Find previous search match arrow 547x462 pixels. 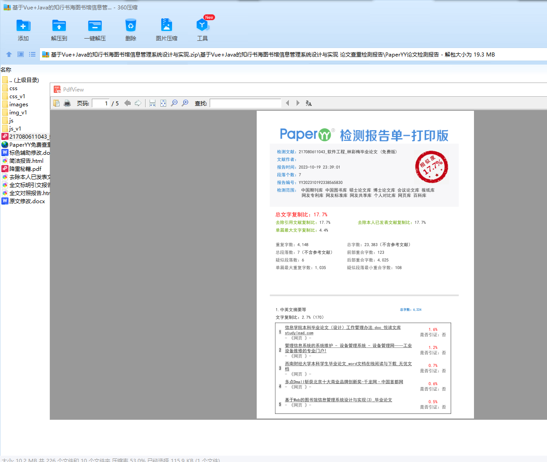[x=288, y=103]
